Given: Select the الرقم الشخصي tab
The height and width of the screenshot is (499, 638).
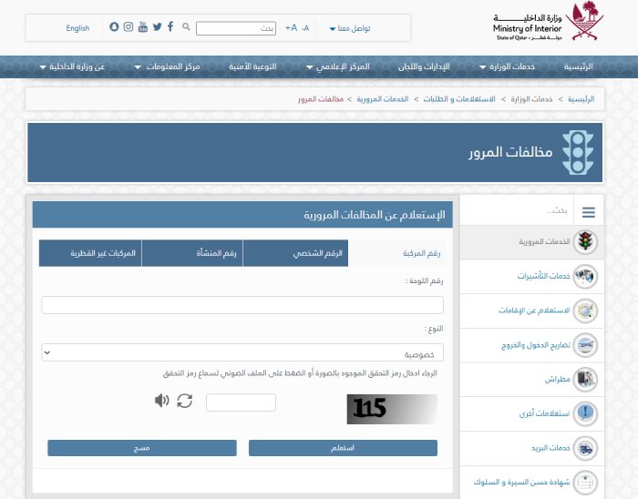Looking at the screenshot, I should tap(295, 253).
